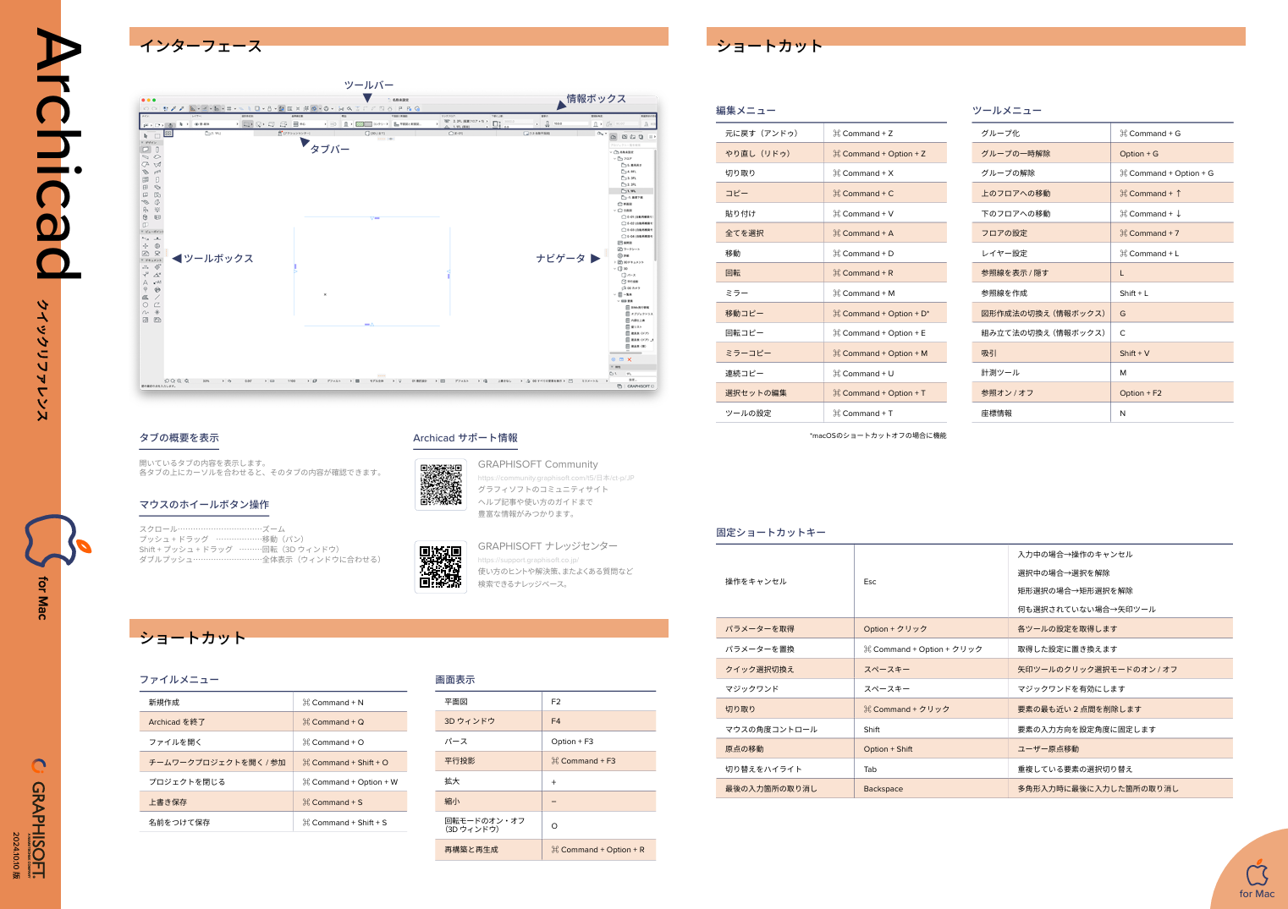The width and height of the screenshot is (1288, 909).
Task: Select the 'Option + F2' shortcut cell
Action: (x=1171, y=393)
